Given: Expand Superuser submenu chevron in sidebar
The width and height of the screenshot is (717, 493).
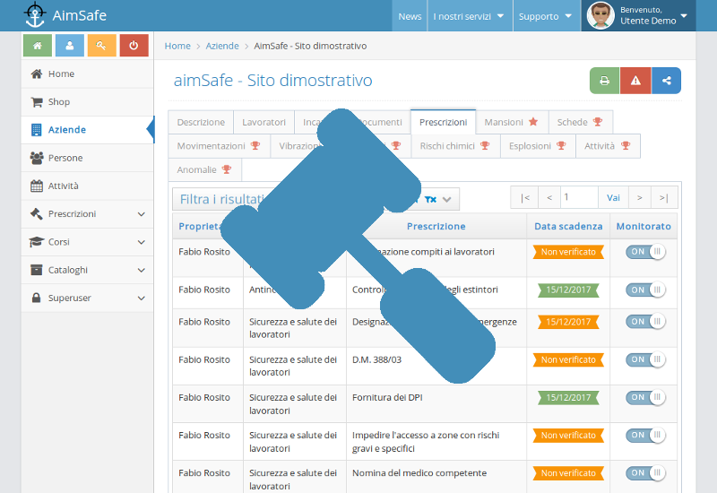Looking at the screenshot, I should [x=142, y=298].
